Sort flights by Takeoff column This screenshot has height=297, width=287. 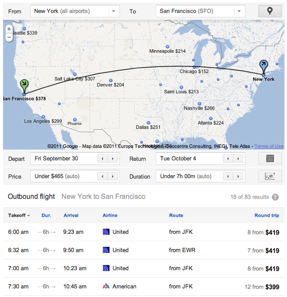point(19,215)
